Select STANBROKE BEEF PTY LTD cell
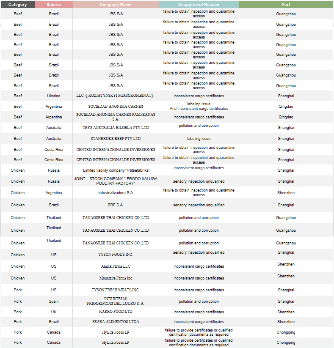 tap(116, 139)
